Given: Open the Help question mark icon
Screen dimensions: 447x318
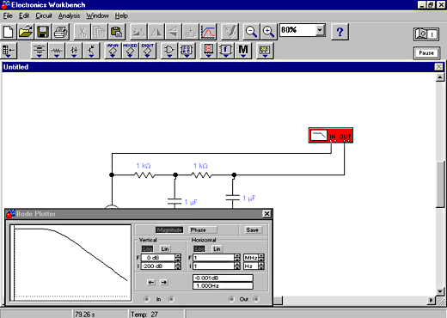Looking at the screenshot, I should [340, 32].
